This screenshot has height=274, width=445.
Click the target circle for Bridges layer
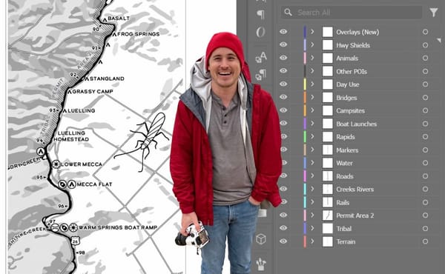425,98
